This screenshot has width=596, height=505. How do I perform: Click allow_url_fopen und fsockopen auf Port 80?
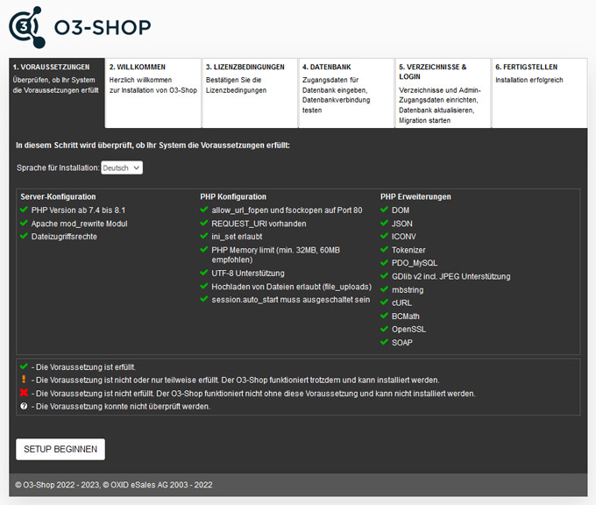coord(287,210)
